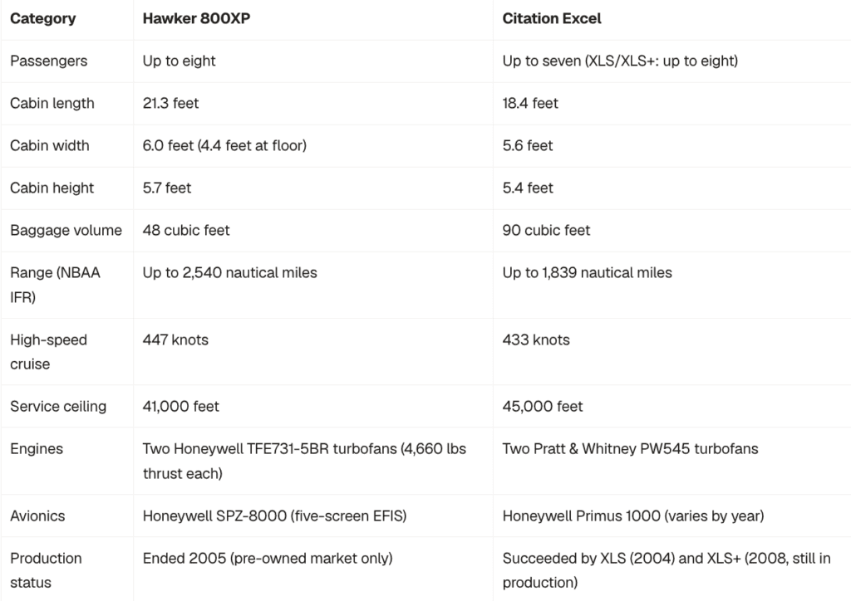
Task: Click the Ended 2005 production status cell
Action: pyautogui.click(x=268, y=558)
